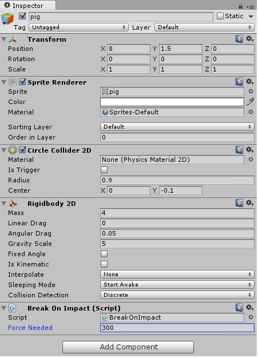Viewport: 258px width, 358px height.
Task: Open Circle Collider 2D gear menu
Action: pyautogui.click(x=249, y=149)
